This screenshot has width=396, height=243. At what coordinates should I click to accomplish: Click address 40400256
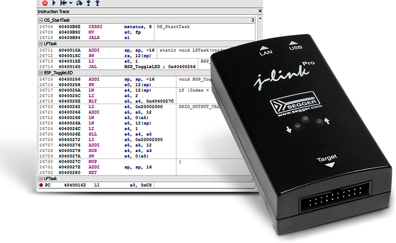click(70, 79)
